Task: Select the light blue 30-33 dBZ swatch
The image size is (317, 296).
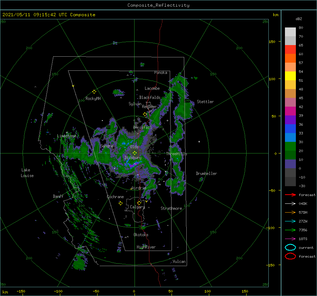Action: (x=290, y=137)
